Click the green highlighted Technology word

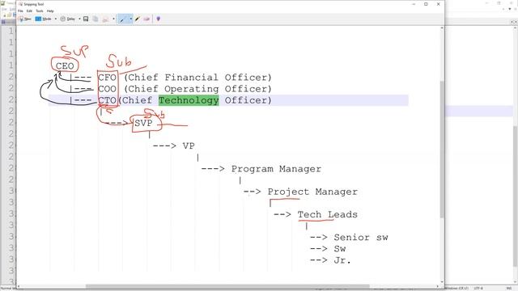189,100
